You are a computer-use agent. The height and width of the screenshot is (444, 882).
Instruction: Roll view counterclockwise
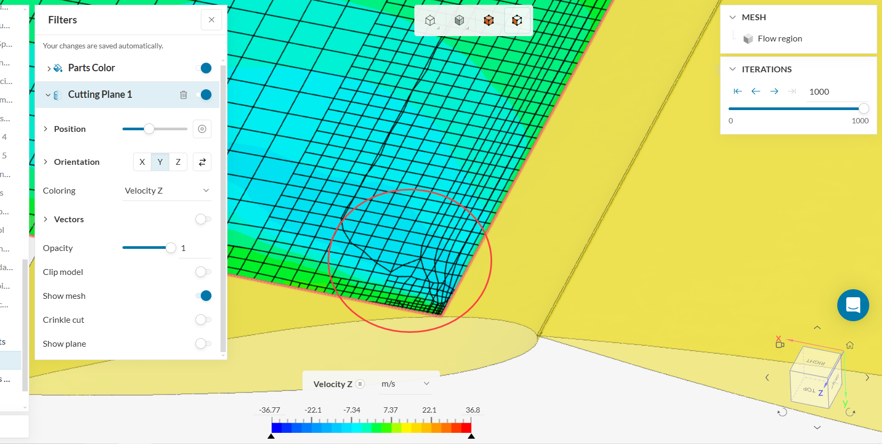782,412
